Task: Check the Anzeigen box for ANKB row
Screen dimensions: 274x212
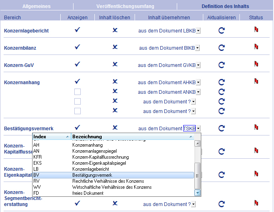Action: 78,92
